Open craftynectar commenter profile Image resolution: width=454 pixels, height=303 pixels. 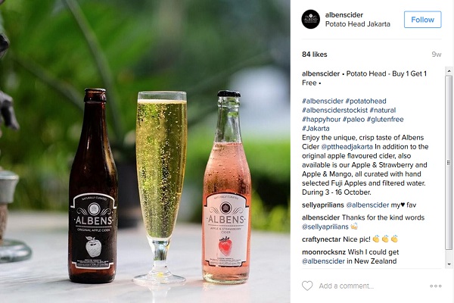(322, 239)
